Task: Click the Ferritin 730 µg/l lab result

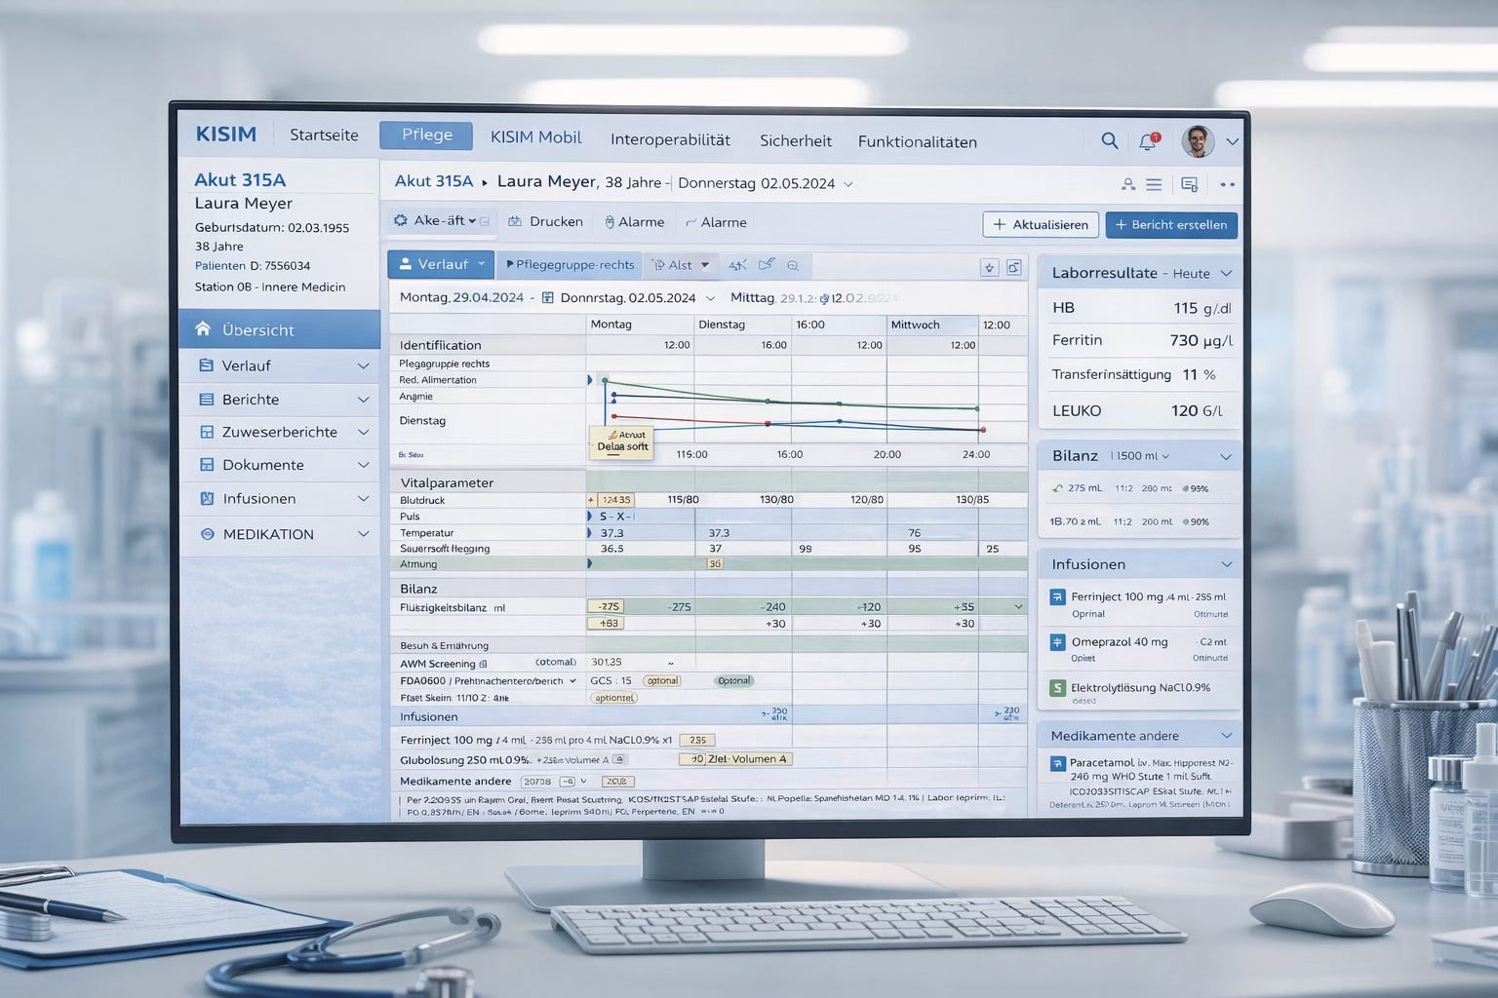Action: point(1140,340)
